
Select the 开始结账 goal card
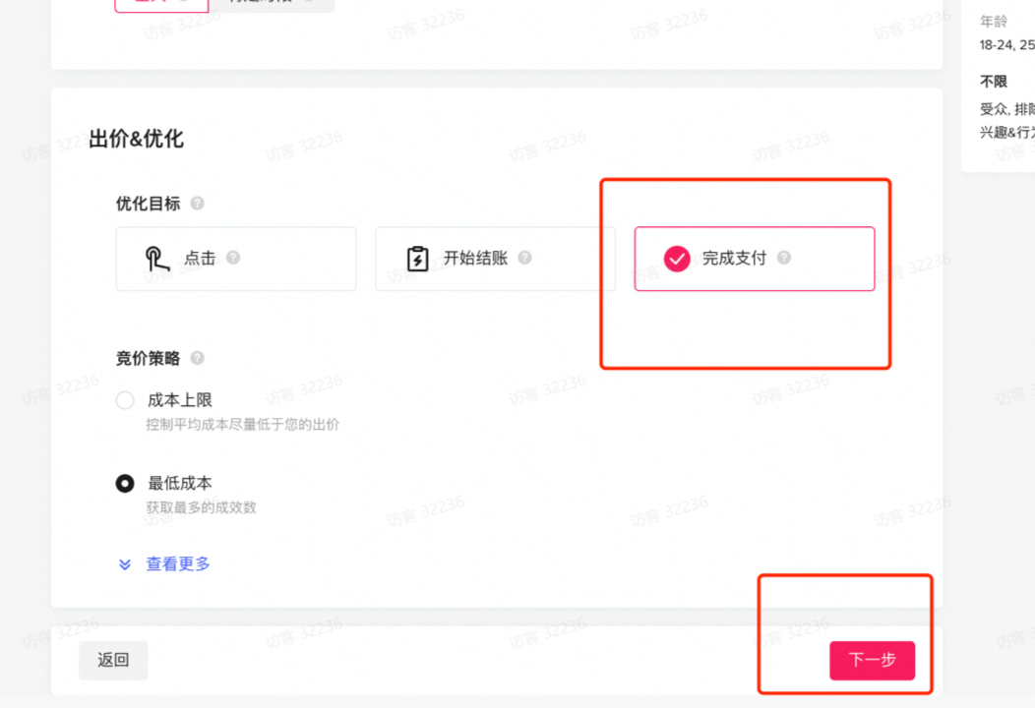pyautogui.click(x=494, y=258)
